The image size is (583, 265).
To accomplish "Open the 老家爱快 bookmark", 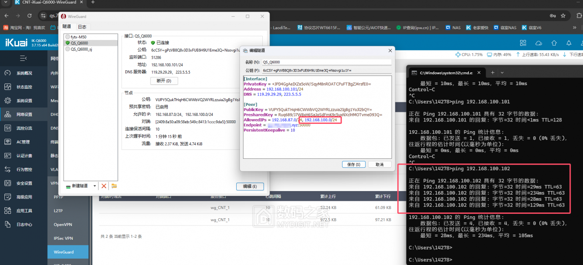I will tap(477, 28).
